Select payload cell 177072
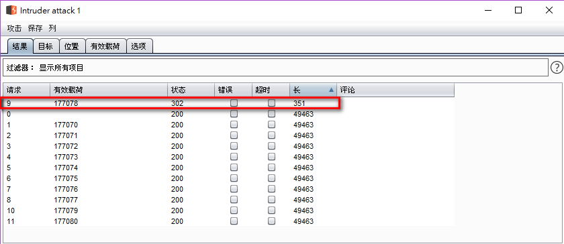 66,147
